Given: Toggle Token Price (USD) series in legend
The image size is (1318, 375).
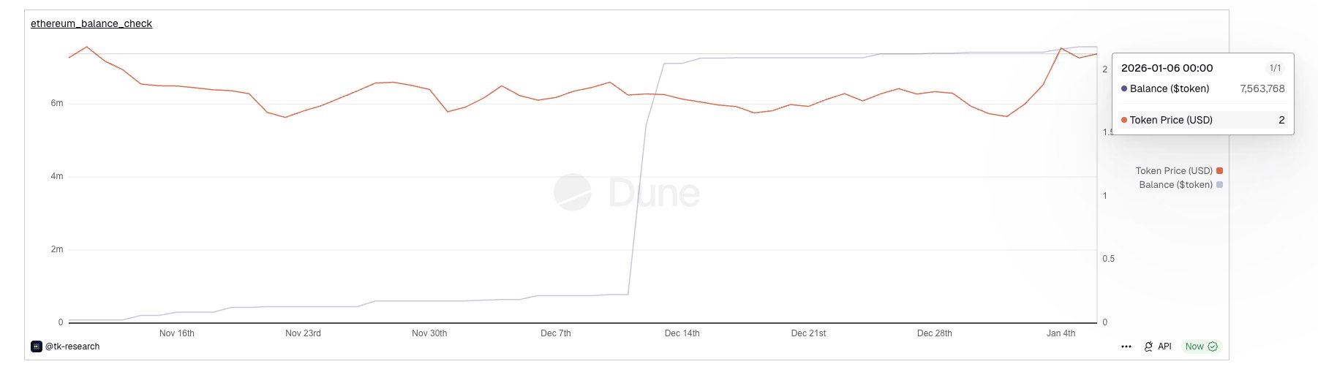Looking at the screenshot, I should [x=1174, y=170].
